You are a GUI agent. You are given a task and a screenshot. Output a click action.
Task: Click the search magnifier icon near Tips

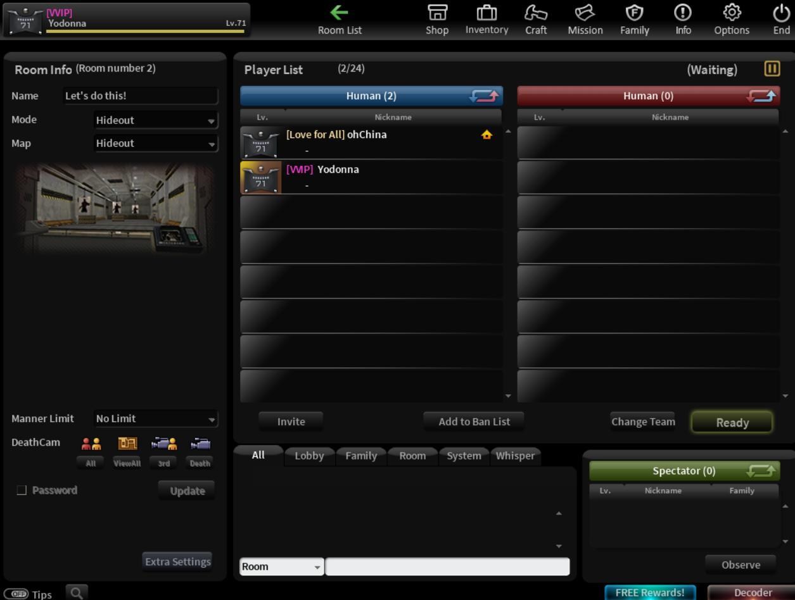click(x=76, y=593)
